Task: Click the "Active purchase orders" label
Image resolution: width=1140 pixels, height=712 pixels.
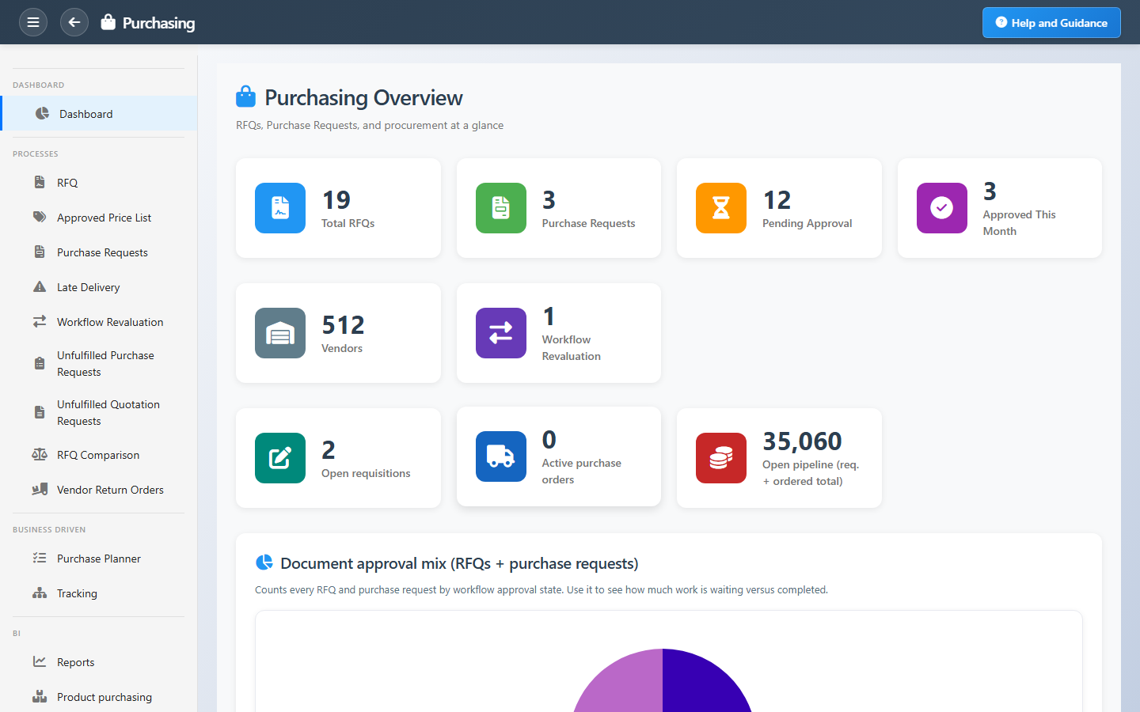Action: tap(582, 472)
